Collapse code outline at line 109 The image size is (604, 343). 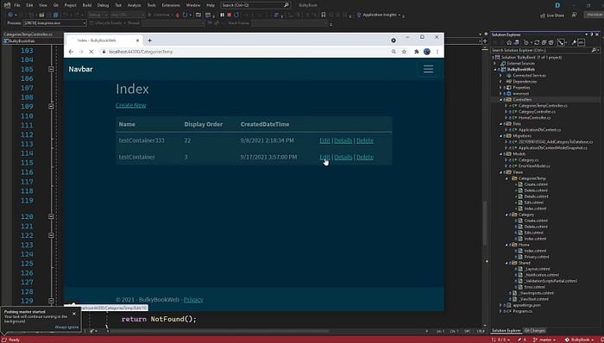coord(51,107)
